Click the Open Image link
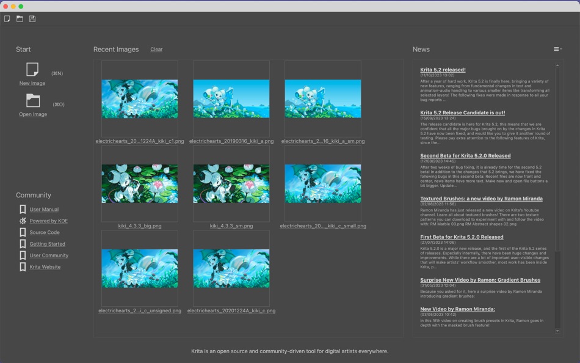Viewport: 580px width, 363px height. pyautogui.click(x=33, y=114)
